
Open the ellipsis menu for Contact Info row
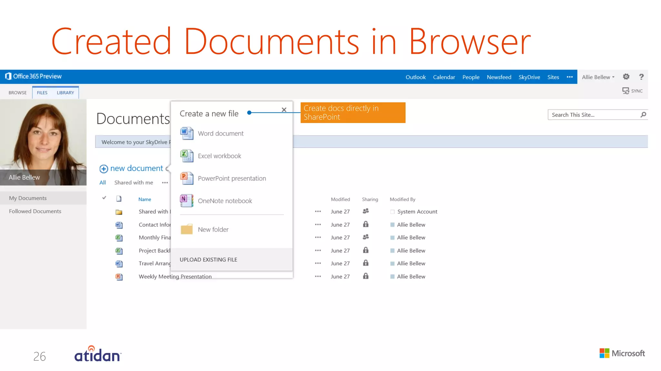click(318, 224)
